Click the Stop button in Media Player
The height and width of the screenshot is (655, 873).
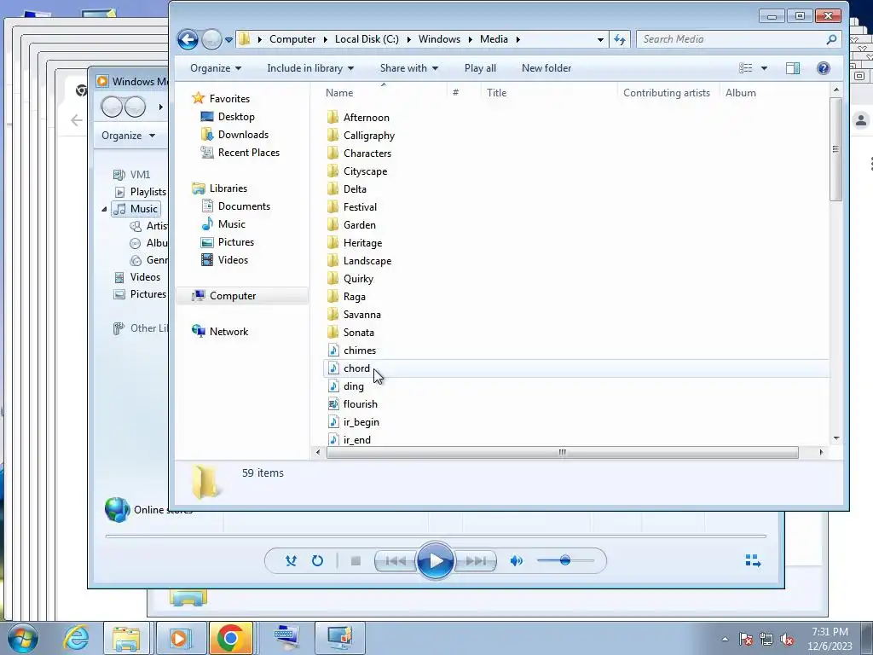coord(356,561)
